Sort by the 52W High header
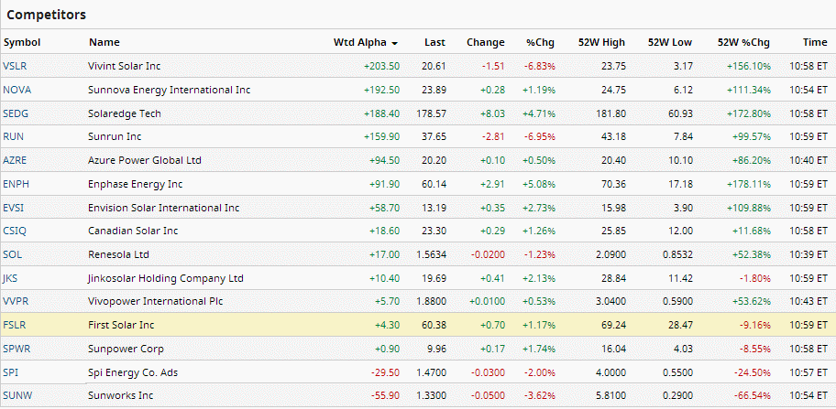The image size is (836, 409). click(x=601, y=43)
